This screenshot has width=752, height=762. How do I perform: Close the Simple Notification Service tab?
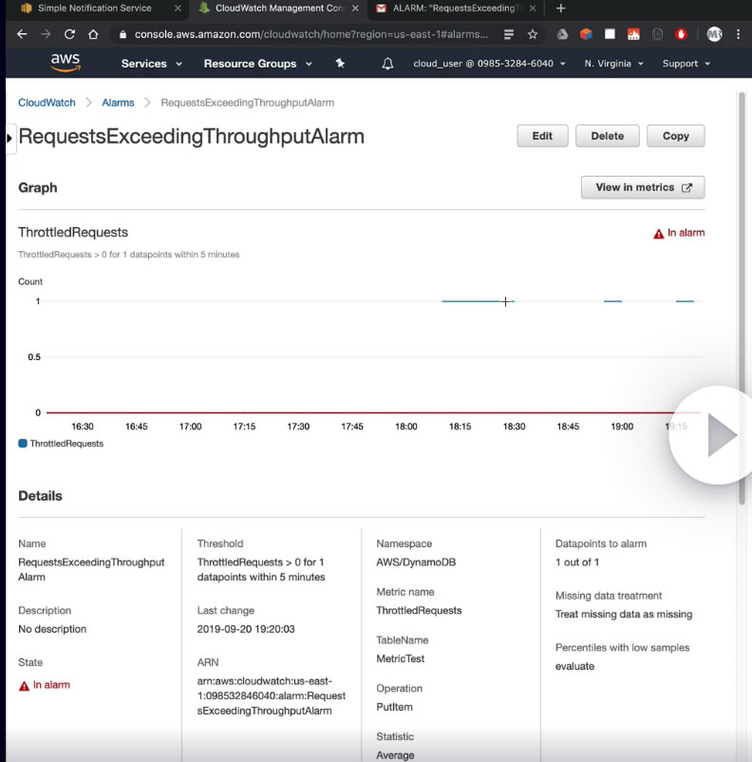(x=178, y=9)
